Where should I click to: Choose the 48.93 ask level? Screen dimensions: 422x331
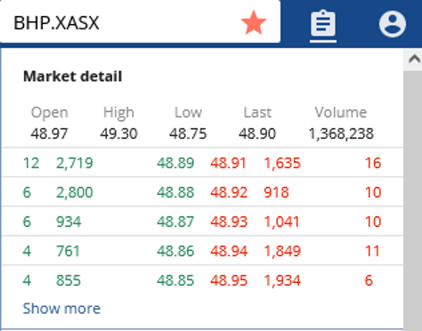click(x=229, y=222)
